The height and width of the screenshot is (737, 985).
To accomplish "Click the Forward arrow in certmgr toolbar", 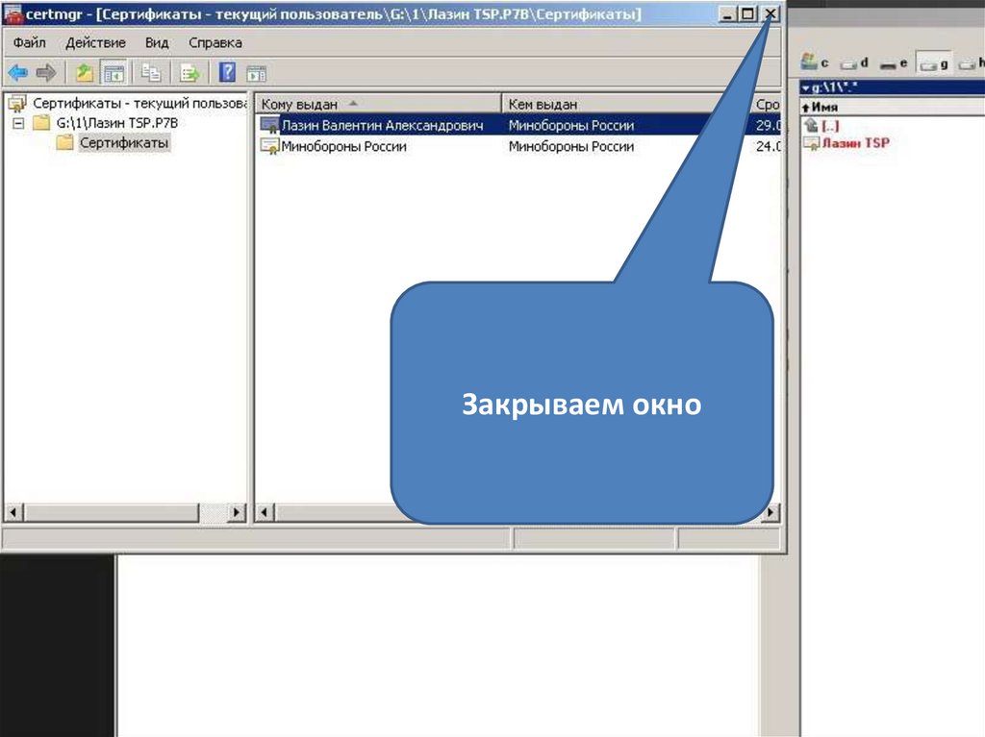I will (45, 73).
